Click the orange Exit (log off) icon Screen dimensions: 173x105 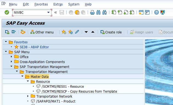[x=77, y=12]
